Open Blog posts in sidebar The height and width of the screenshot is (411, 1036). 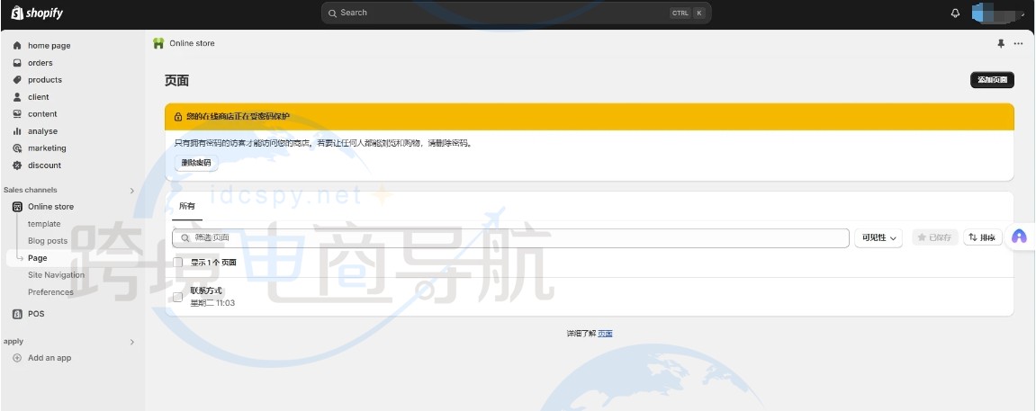pos(48,241)
